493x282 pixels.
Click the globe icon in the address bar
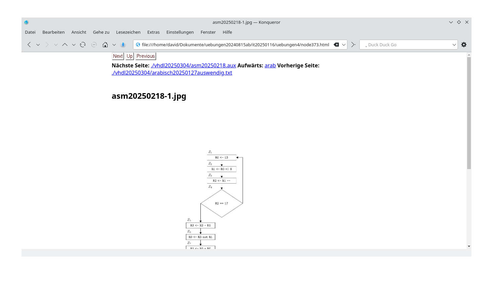pyautogui.click(x=138, y=44)
